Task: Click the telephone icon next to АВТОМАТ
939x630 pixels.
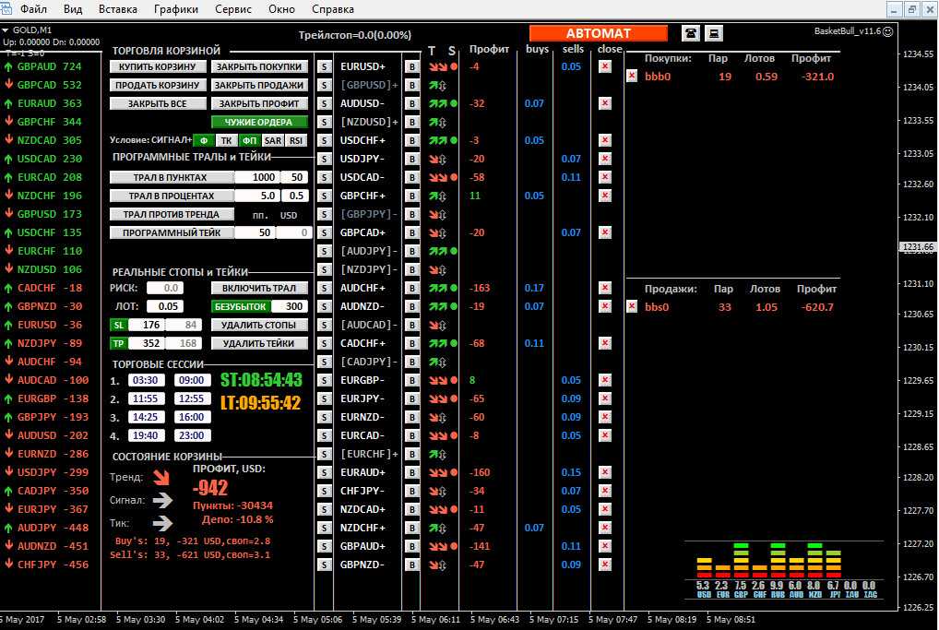Action: tap(690, 33)
